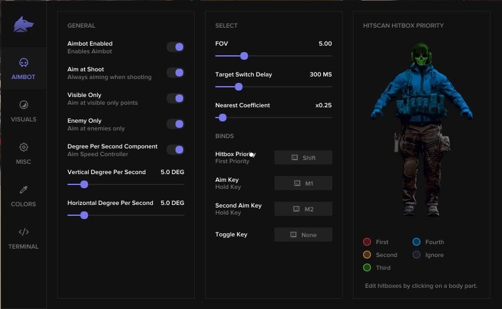The height and width of the screenshot is (309, 502).
Task: Click the FOV slider handle
Action: tap(244, 56)
